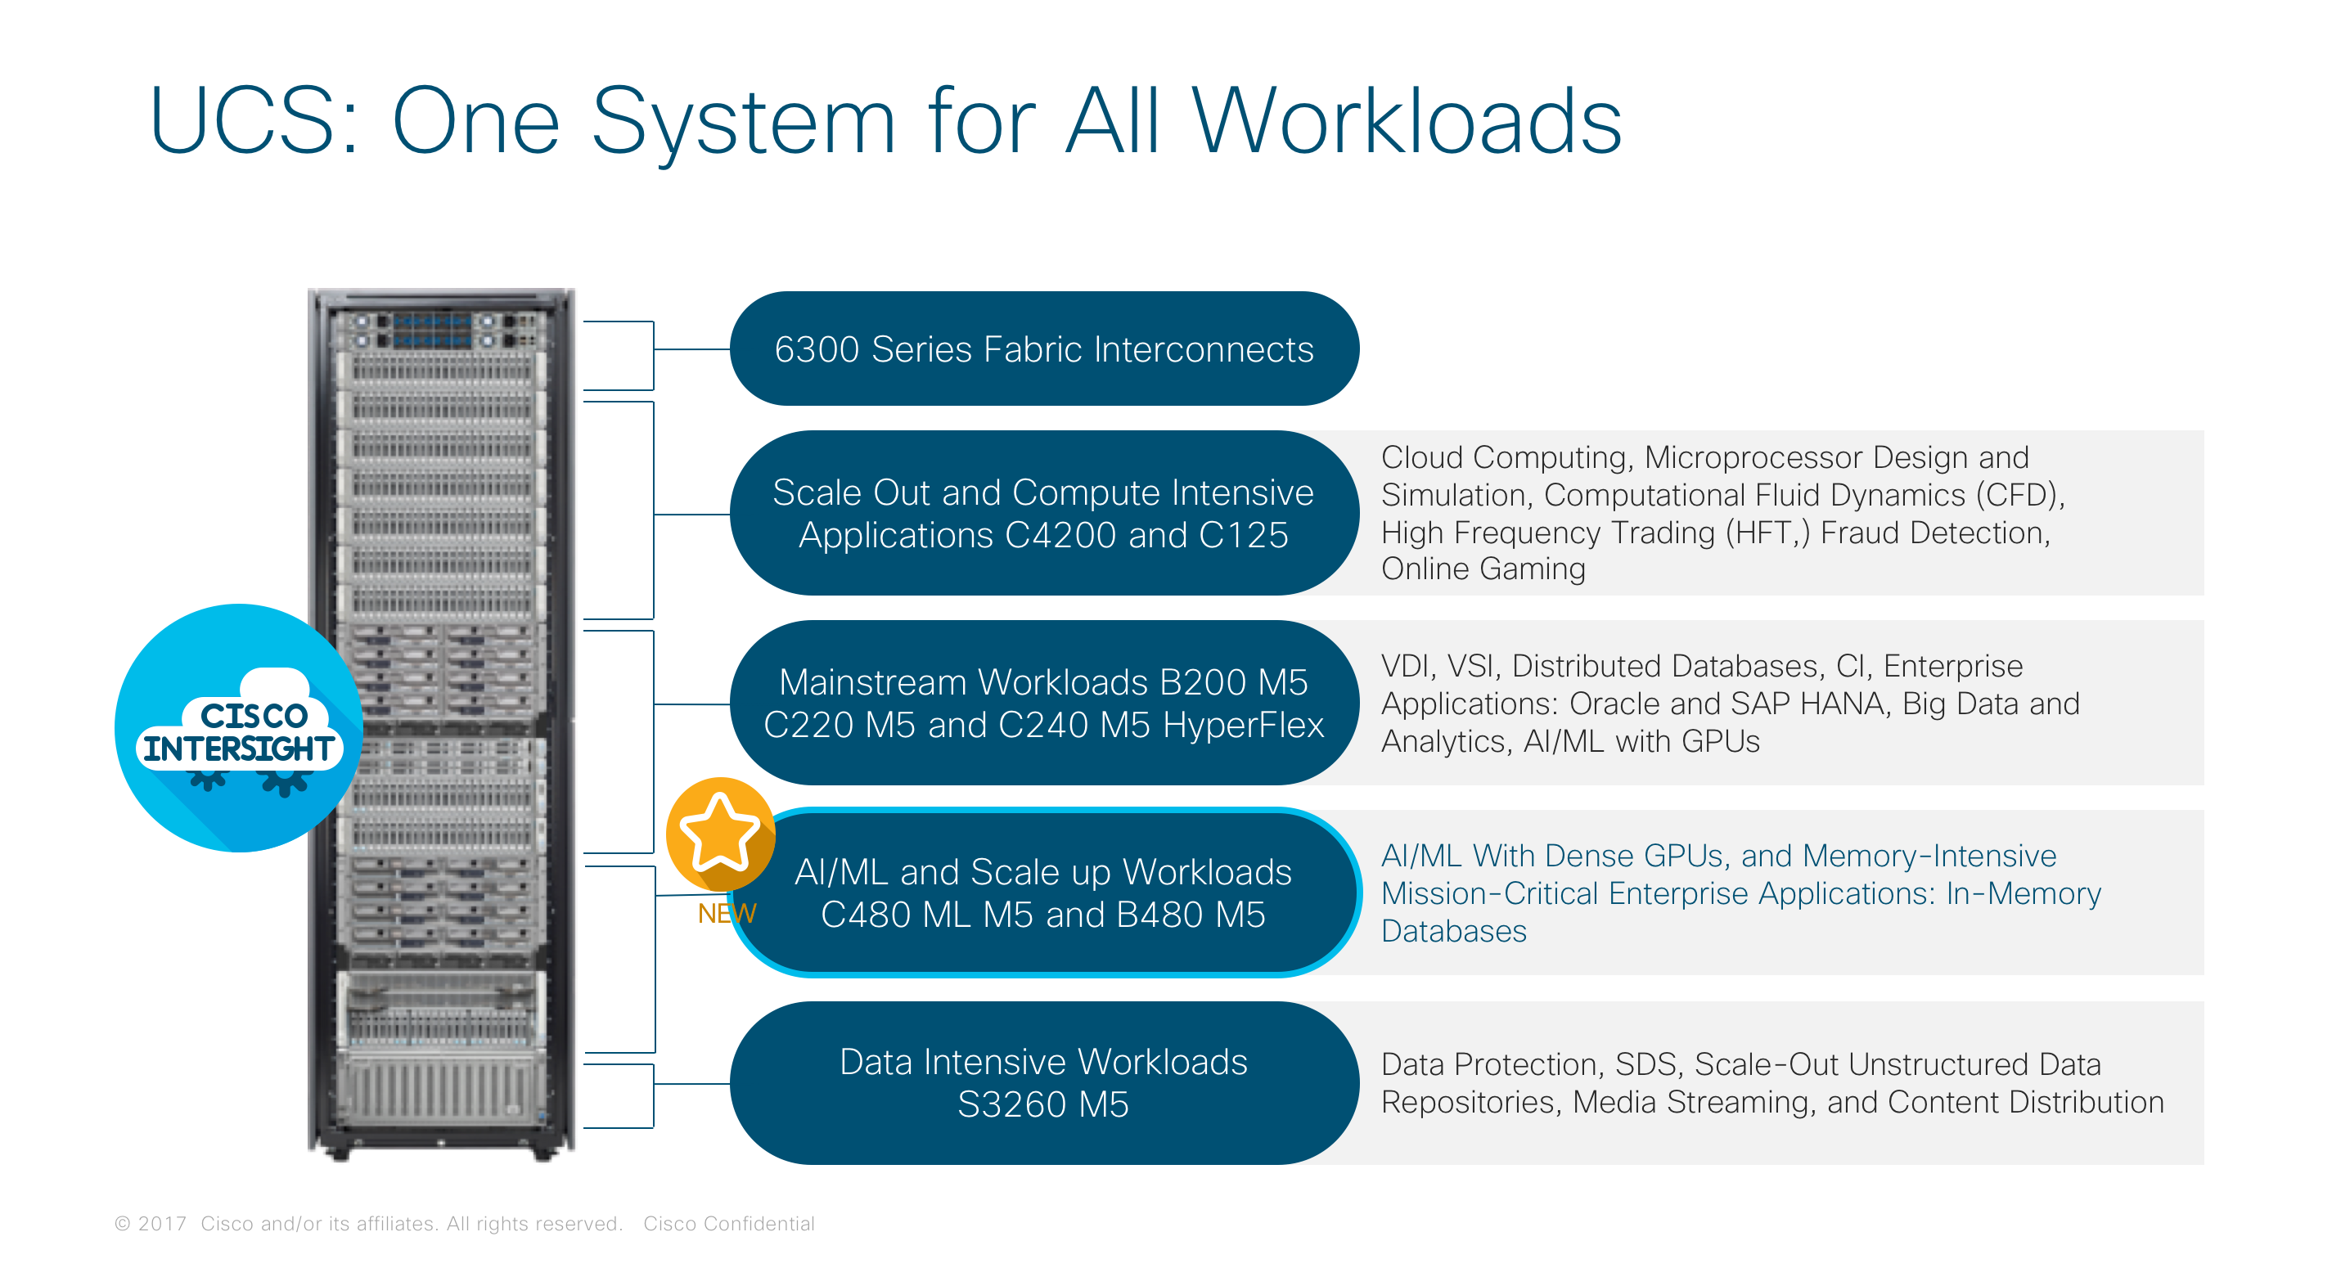Screen dimensions: 2332x1268
Task: Click the slide title UCS: One System
Action: tap(885, 120)
